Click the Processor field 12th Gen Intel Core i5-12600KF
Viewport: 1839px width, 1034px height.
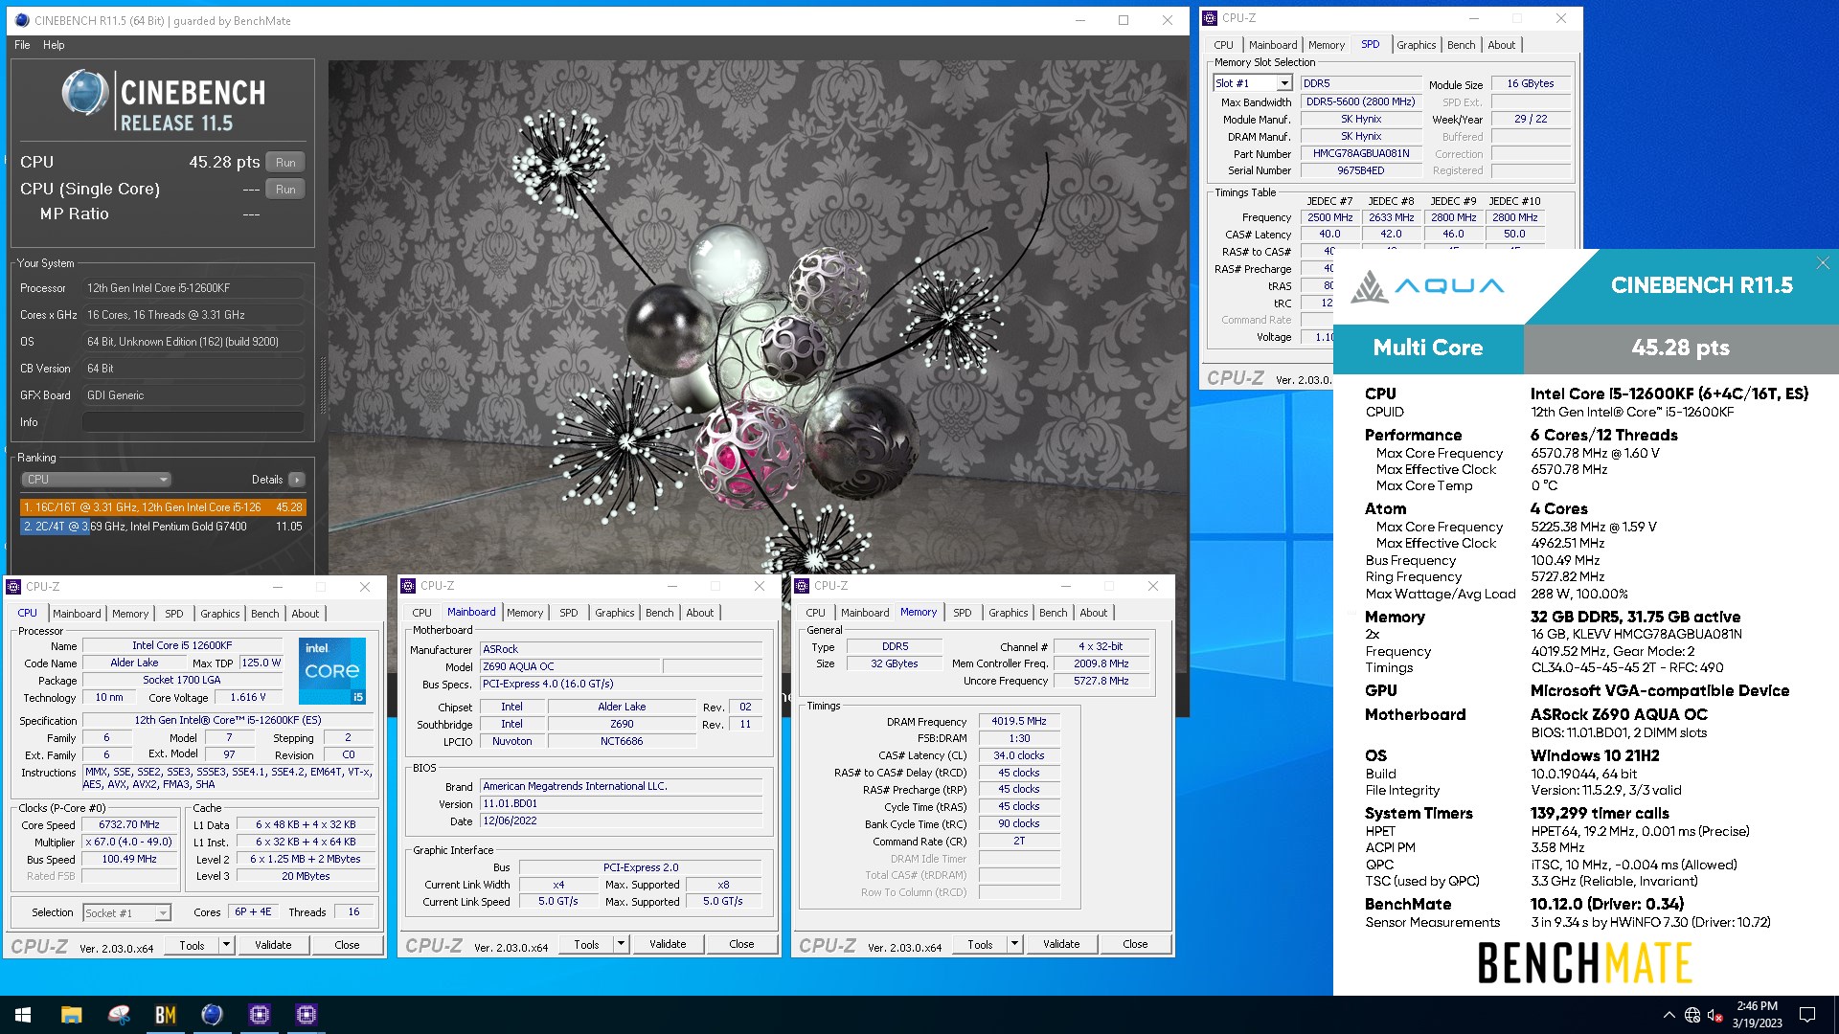(x=193, y=288)
